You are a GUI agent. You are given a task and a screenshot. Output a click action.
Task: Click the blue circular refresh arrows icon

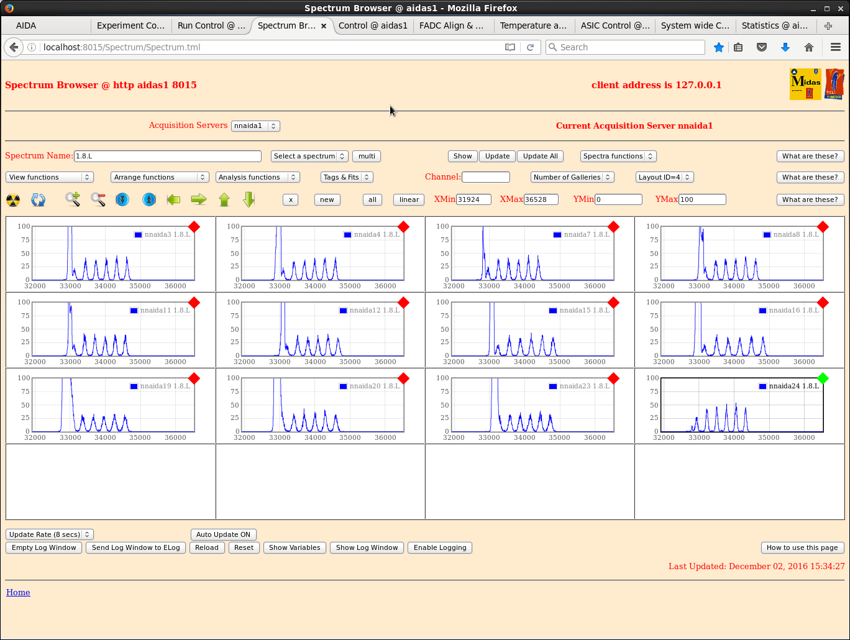tap(39, 200)
